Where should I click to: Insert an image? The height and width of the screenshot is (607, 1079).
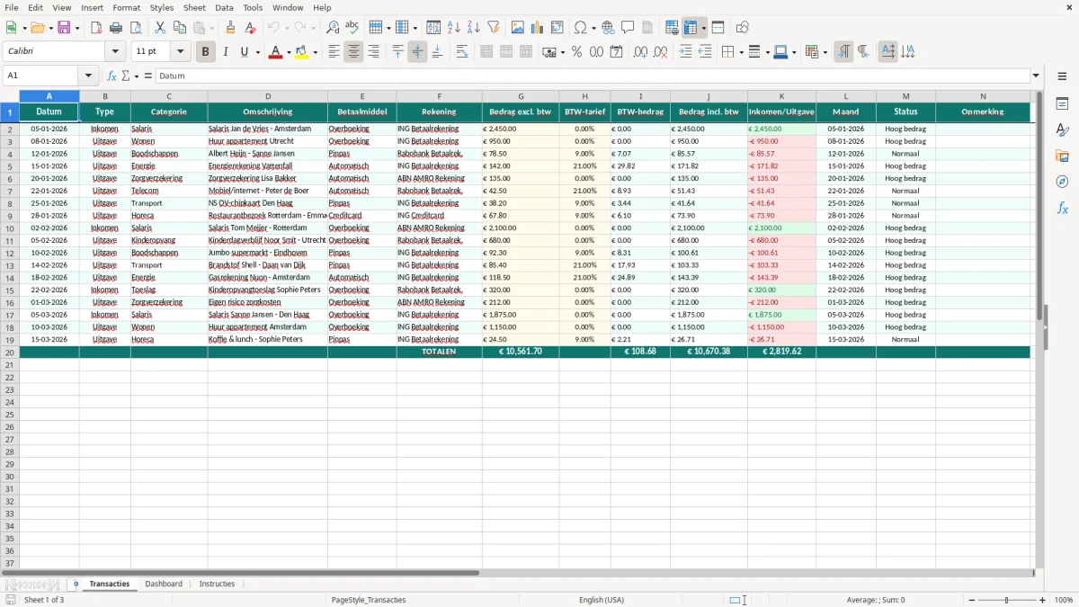coord(518,28)
